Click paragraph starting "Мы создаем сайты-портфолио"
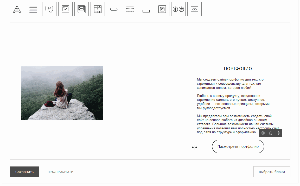The width and height of the screenshot is (300, 186). [230, 84]
